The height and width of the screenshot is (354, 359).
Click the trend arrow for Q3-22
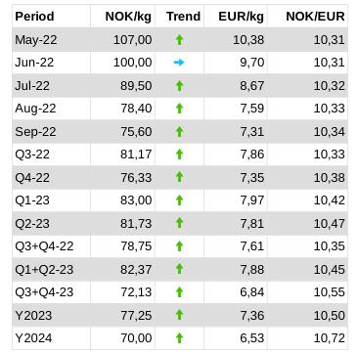(x=179, y=155)
